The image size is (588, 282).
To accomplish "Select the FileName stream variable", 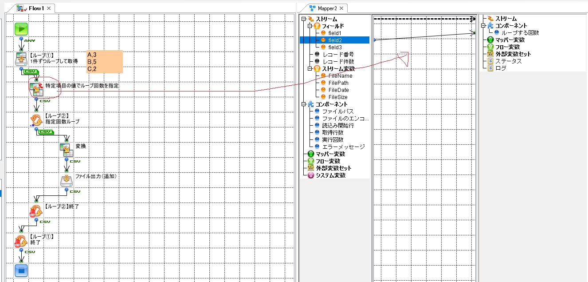I will click(340, 76).
